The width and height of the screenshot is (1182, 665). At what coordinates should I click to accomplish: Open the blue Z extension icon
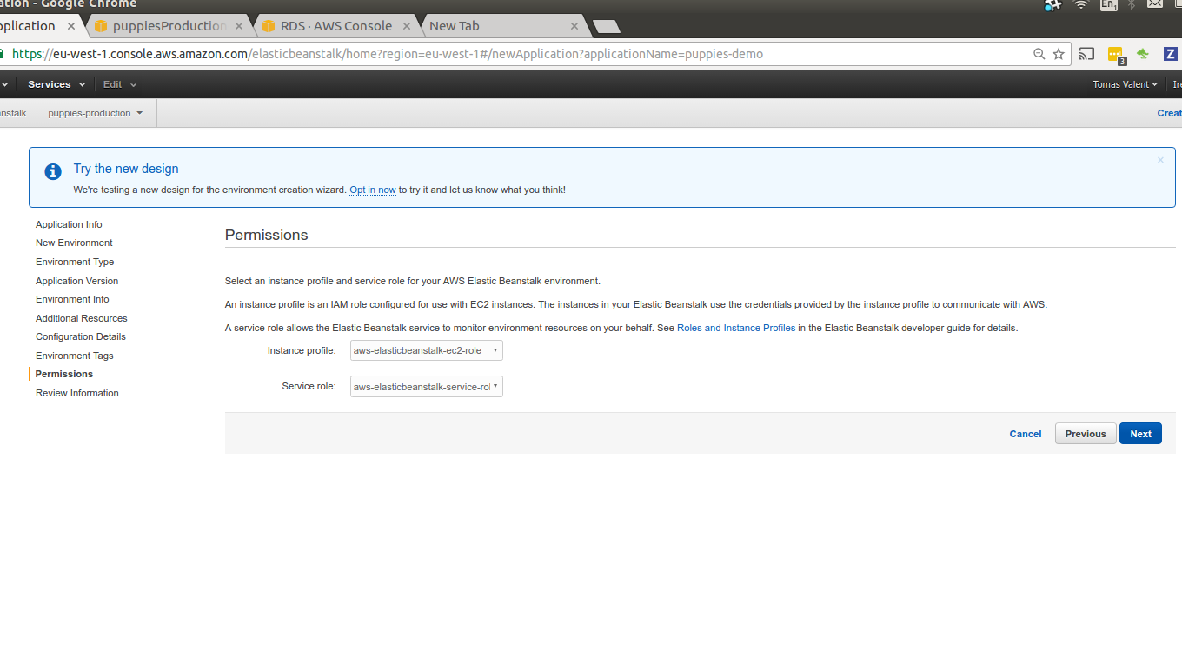pos(1170,54)
